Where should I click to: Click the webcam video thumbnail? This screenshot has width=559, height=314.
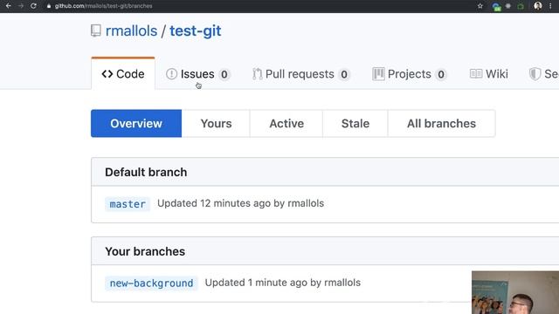pyautogui.click(x=515, y=292)
